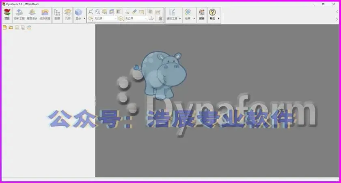Open 模面设计 die face design module
341x183 pixels.
click(x=32, y=15)
